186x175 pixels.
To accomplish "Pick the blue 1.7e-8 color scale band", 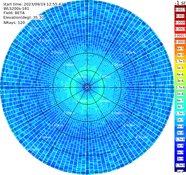I will point(180,139).
